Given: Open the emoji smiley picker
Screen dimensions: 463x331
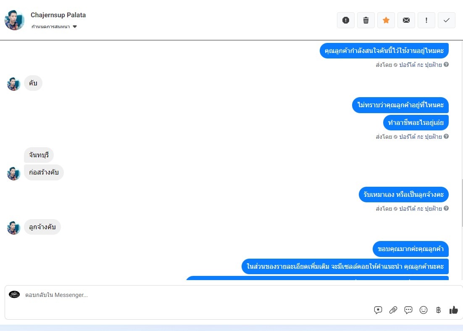Looking at the screenshot, I should [424, 310].
